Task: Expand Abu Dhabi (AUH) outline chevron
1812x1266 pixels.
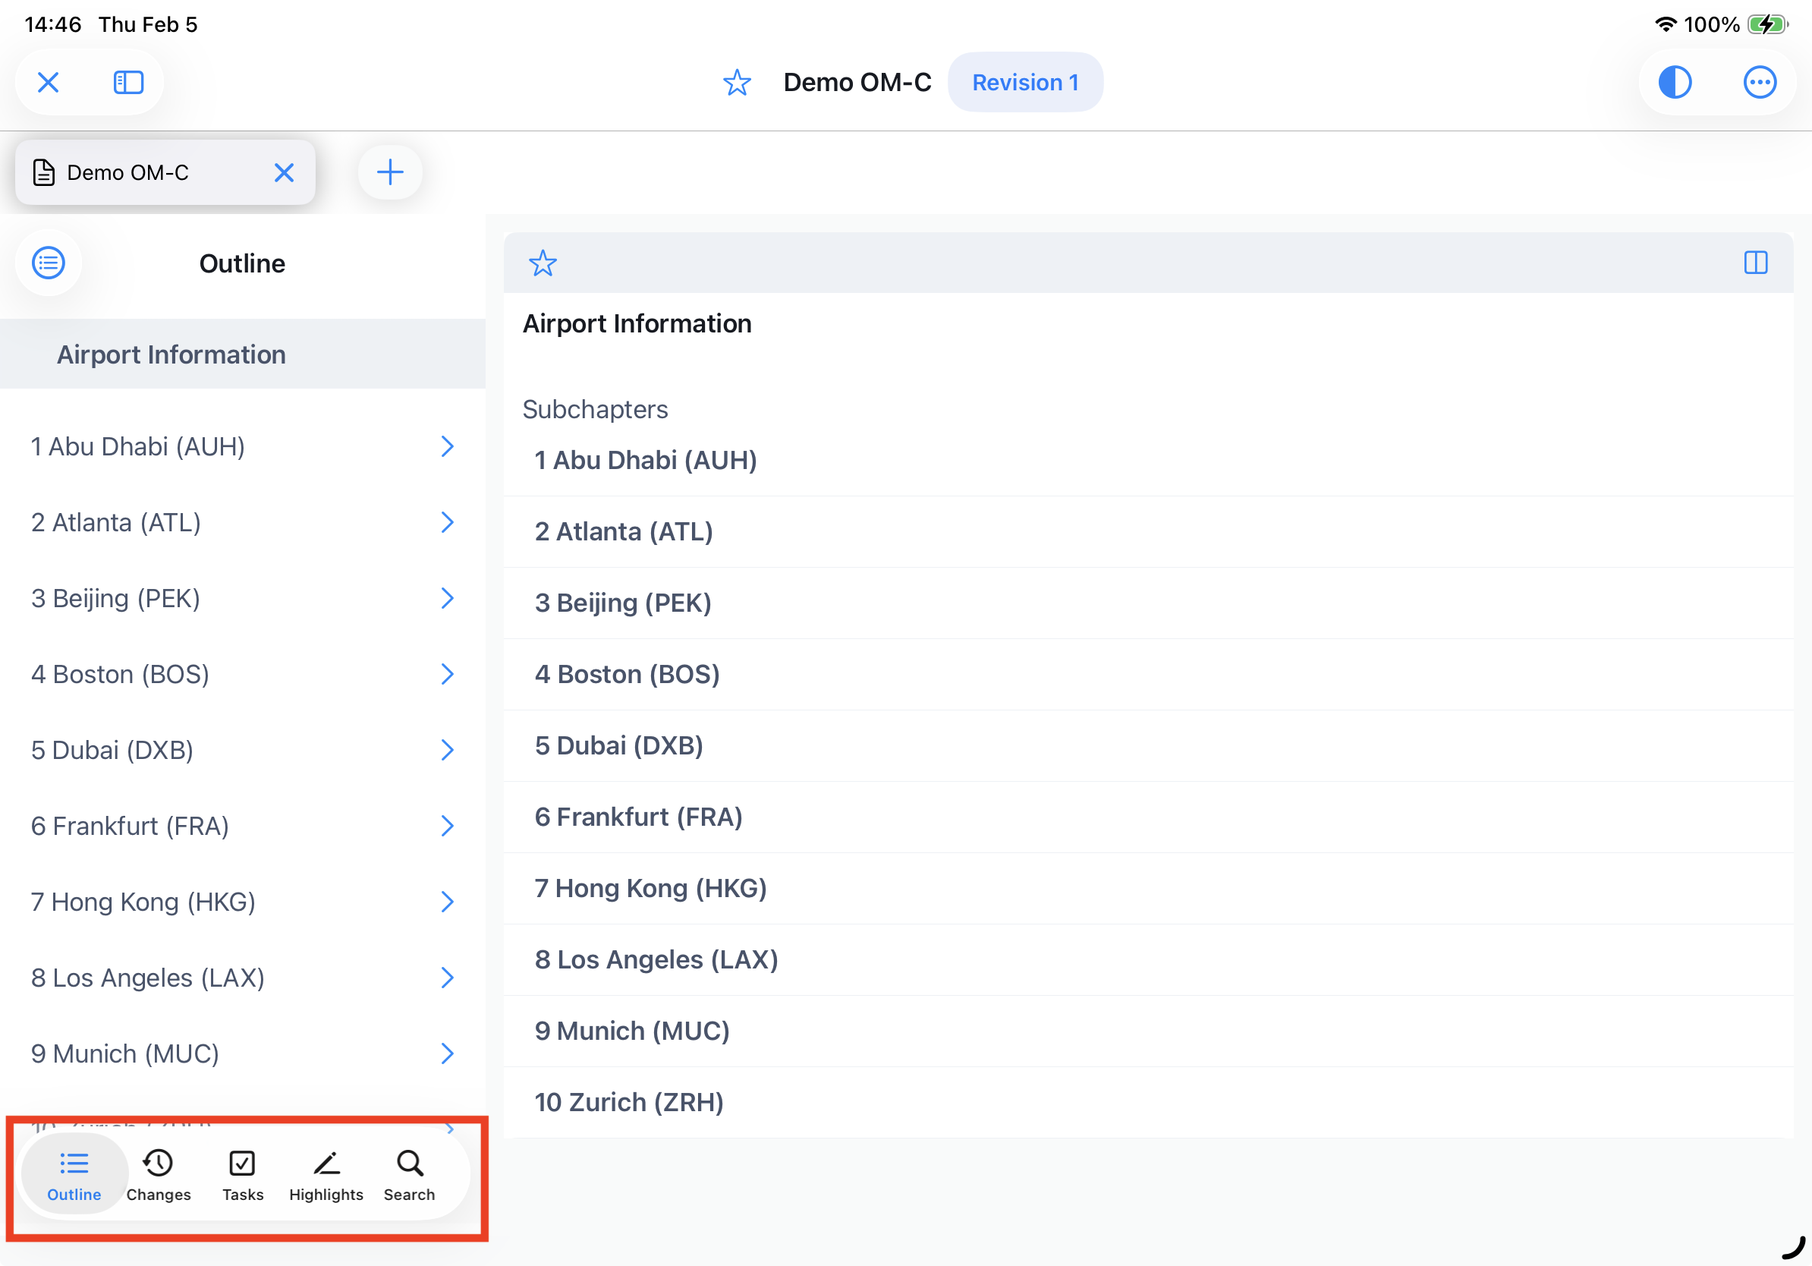Action: [x=447, y=447]
